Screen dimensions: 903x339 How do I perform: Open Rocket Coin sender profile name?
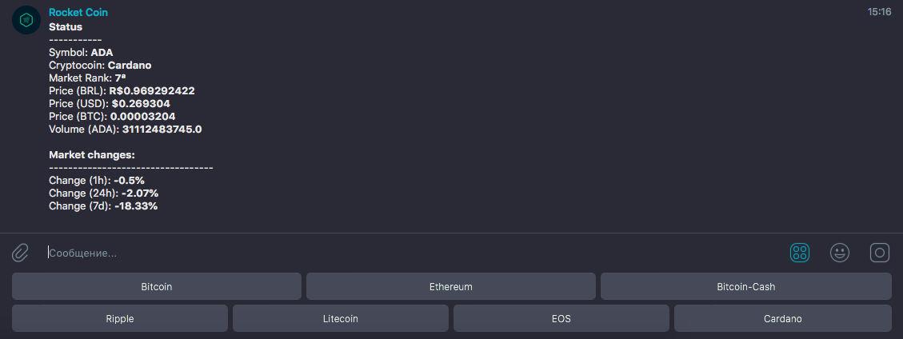coord(78,13)
